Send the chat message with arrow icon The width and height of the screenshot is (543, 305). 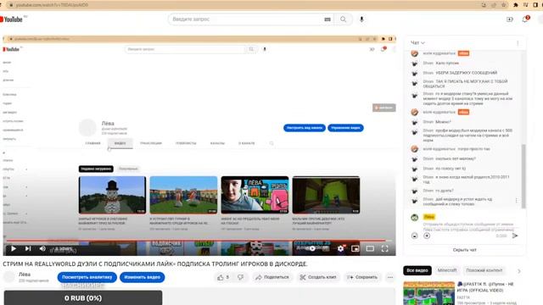tap(515, 236)
